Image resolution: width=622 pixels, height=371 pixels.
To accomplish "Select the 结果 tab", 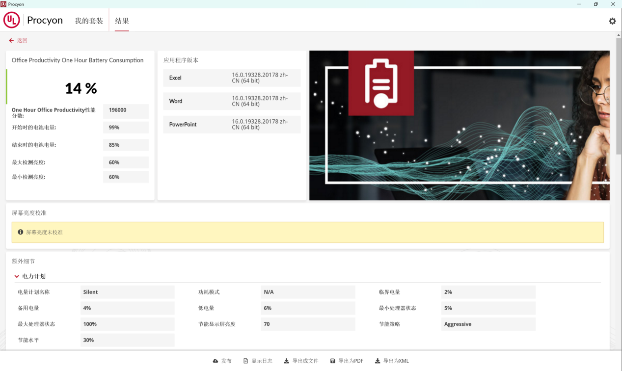I will click(122, 21).
